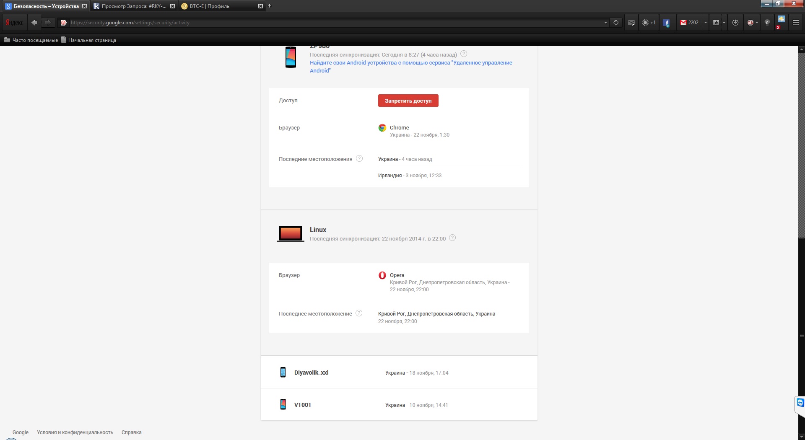Go forward with the forward arrow
This screenshot has width=805, height=440.
[48, 23]
